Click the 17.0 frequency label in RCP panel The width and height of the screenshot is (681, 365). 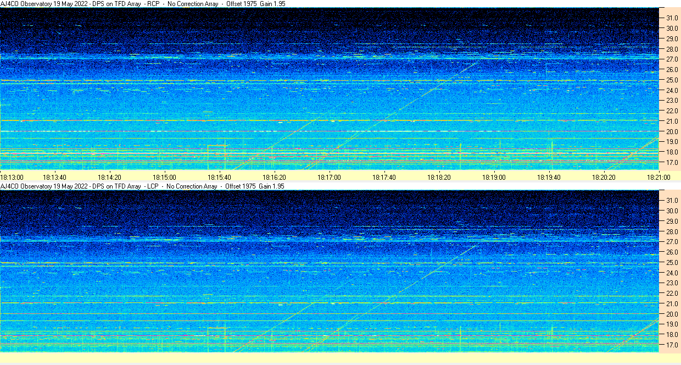tap(672, 163)
